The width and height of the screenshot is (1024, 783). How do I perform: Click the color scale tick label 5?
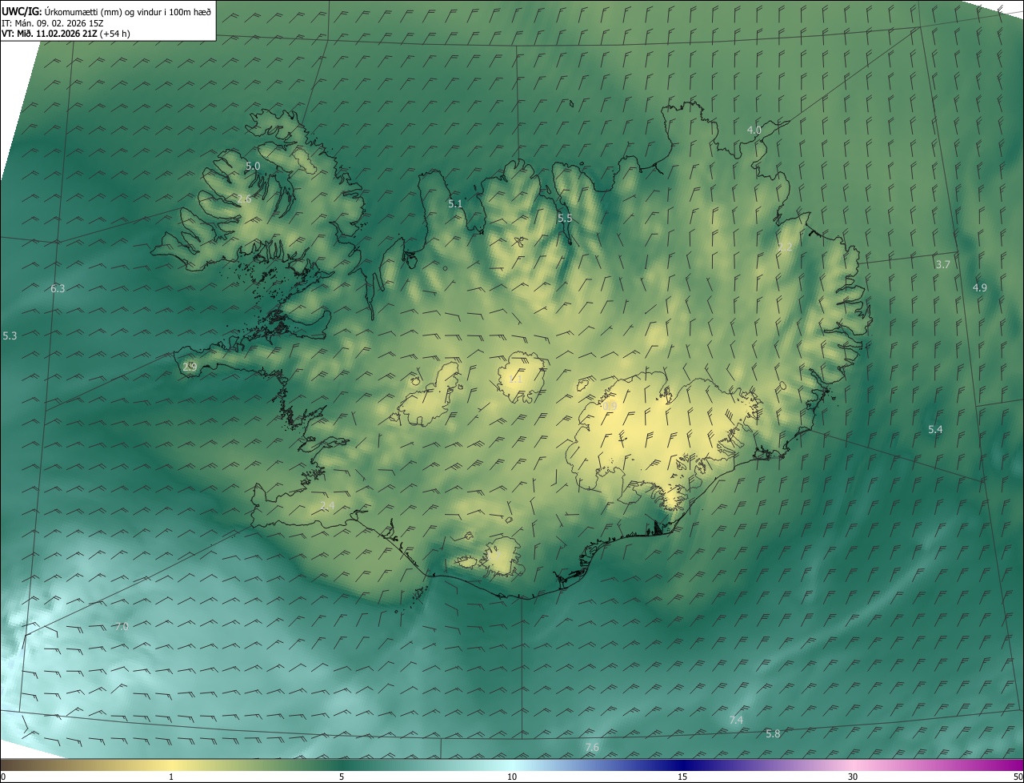pos(342,777)
